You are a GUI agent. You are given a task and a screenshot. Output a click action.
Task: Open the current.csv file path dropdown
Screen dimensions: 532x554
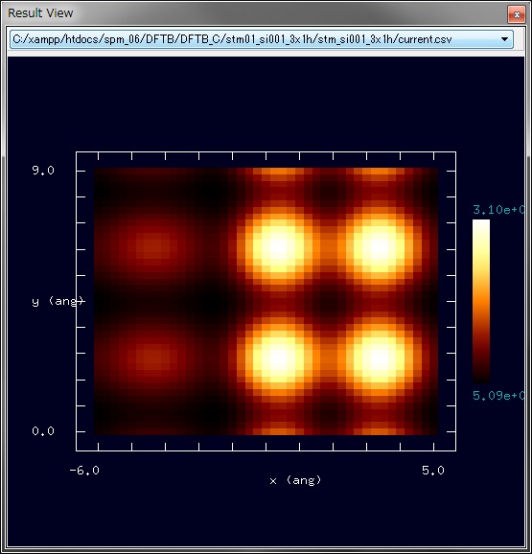[x=262, y=39]
